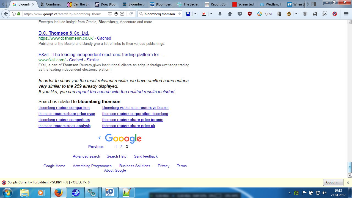Submit search with the search bar arrow
Image resolution: width=352 pixels, height=198 pixels.
[x=179, y=14]
